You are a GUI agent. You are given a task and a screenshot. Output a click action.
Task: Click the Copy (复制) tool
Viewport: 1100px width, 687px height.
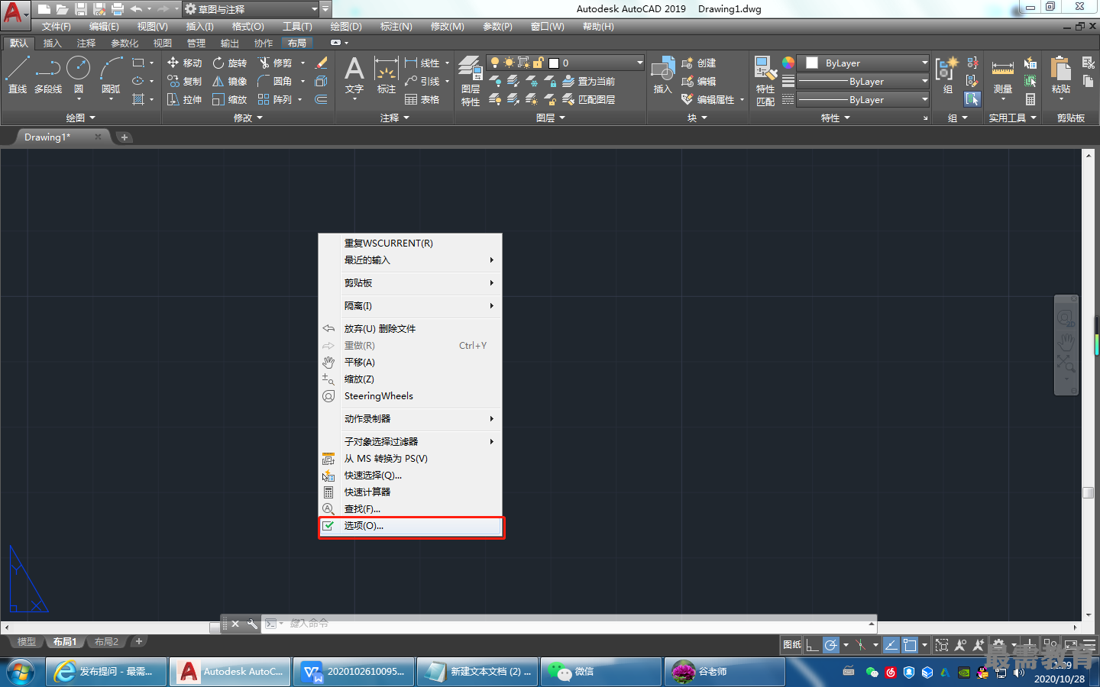[x=184, y=81]
